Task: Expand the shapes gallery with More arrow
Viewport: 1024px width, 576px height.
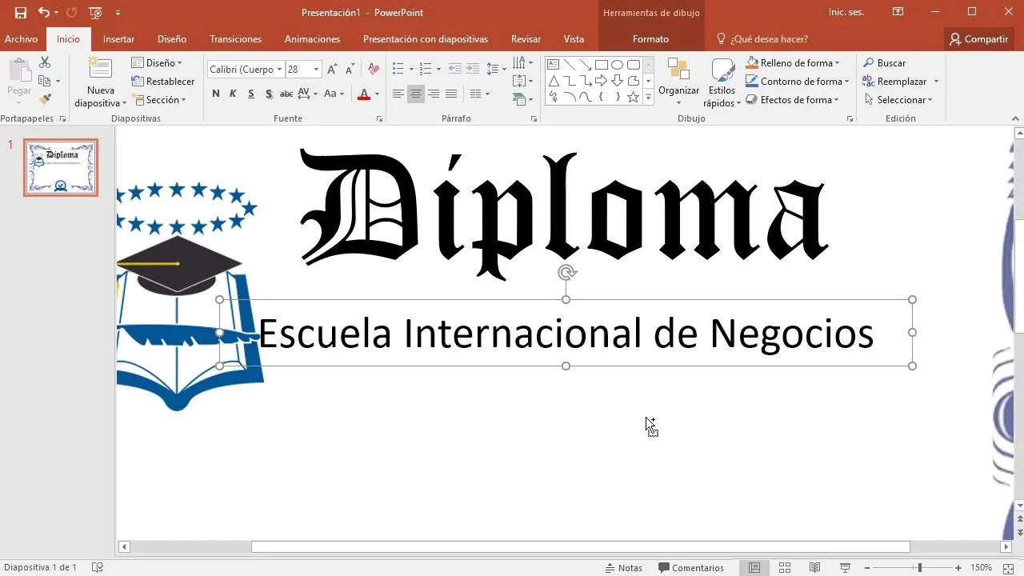Action: point(649,98)
